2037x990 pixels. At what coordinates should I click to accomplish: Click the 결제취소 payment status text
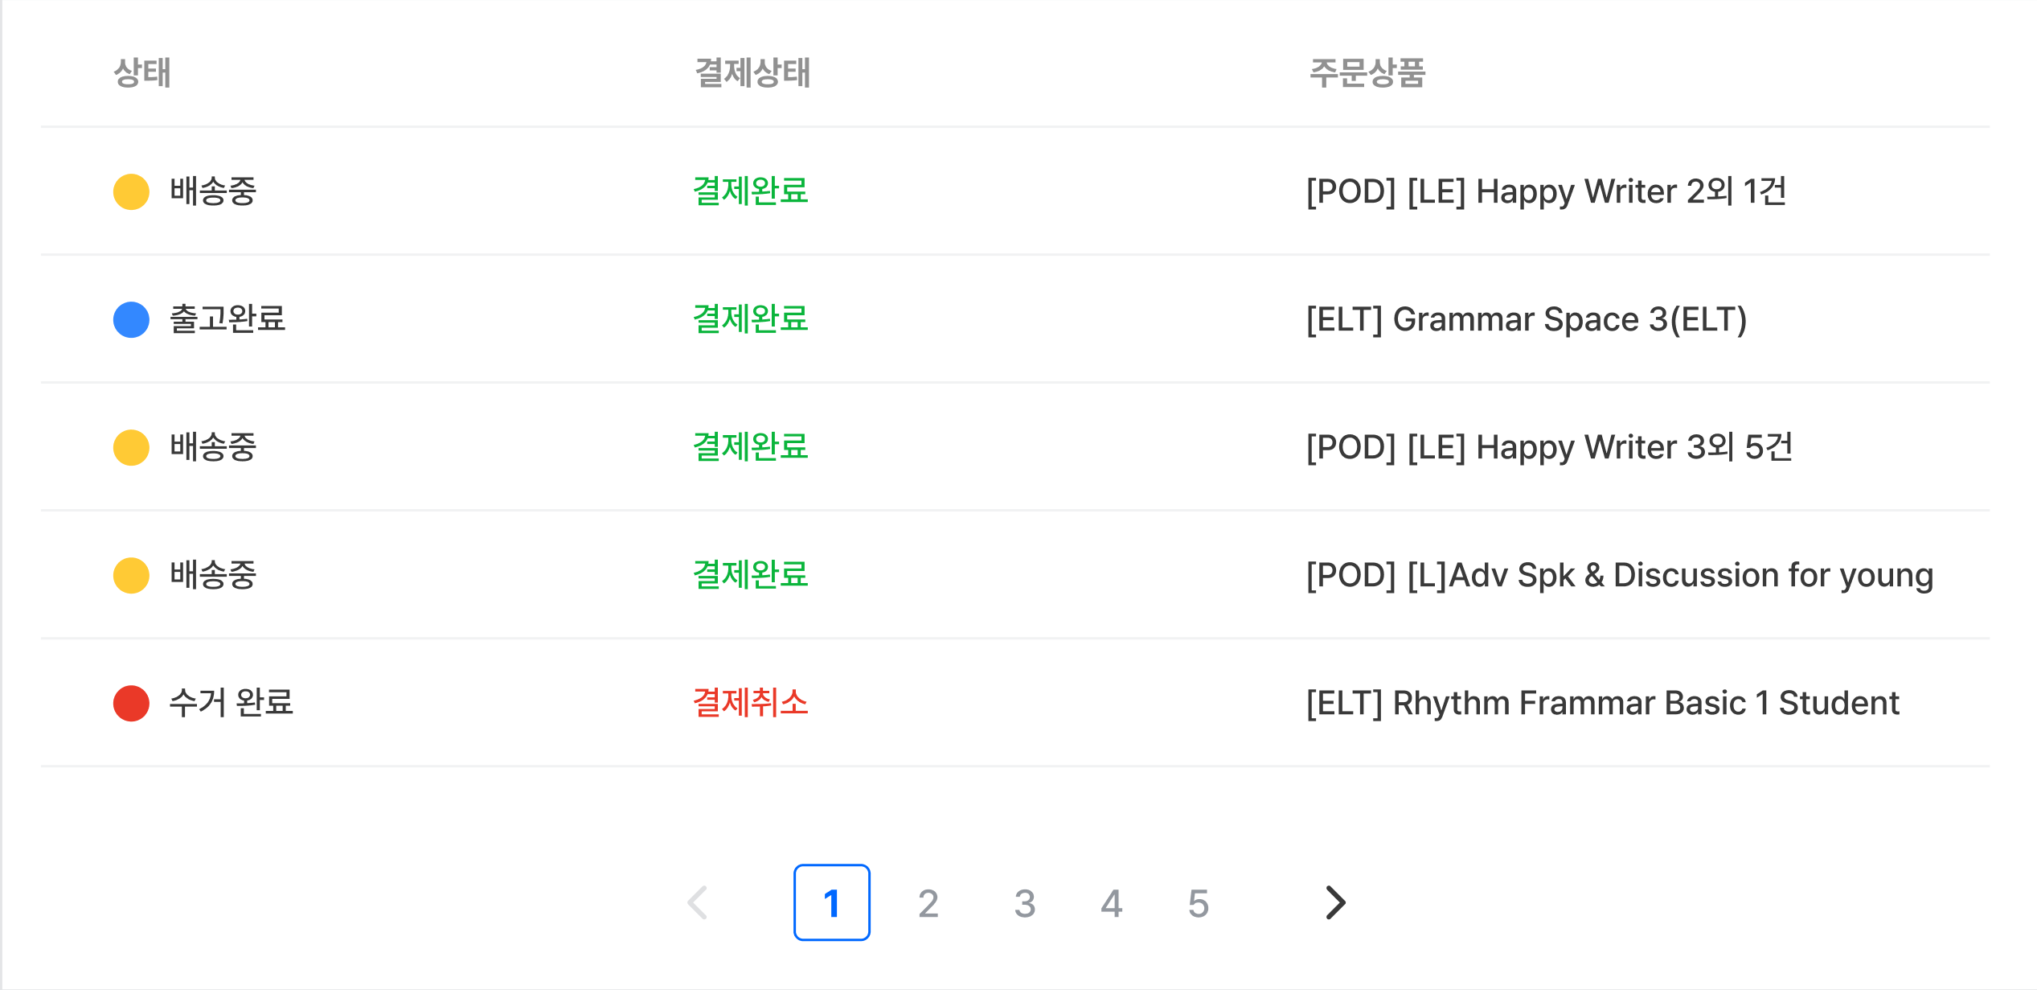pyautogui.click(x=750, y=703)
